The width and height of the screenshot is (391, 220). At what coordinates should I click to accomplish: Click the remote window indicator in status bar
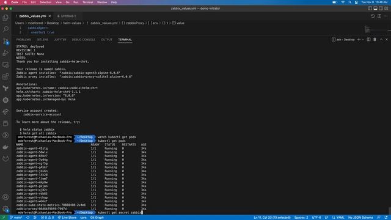pos(4,218)
